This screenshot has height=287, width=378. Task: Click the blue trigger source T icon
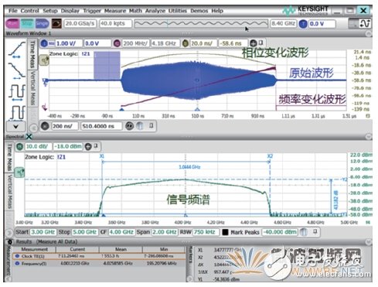[303, 24]
